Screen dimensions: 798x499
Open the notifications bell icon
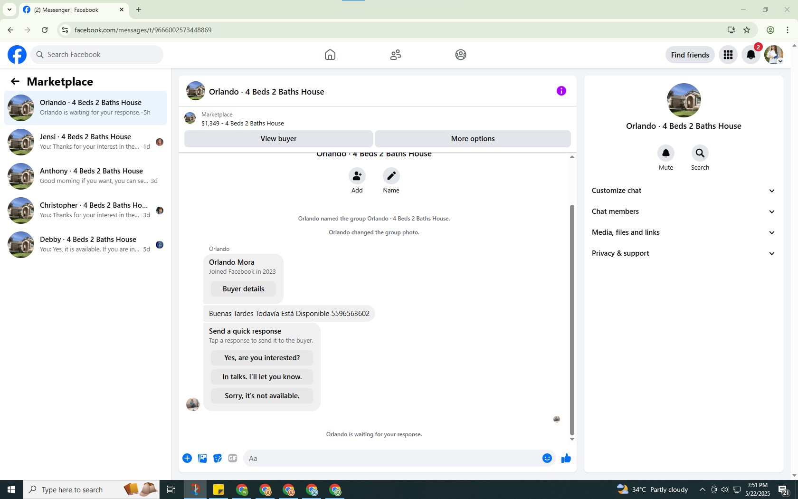click(751, 55)
